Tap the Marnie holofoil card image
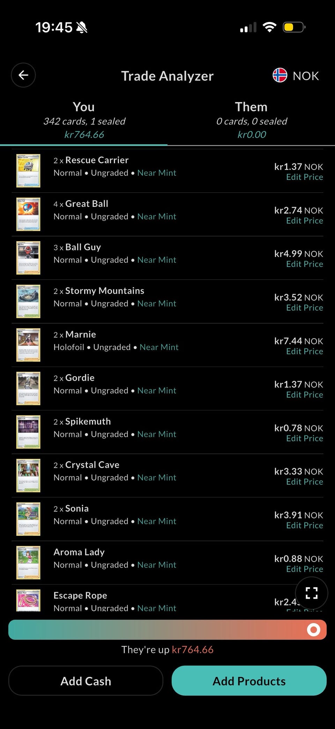Viewport: 335px width, 729px height. (28, 345)
